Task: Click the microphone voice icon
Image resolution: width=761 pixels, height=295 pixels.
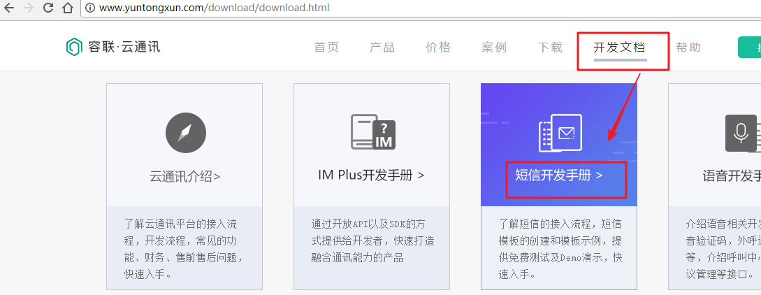Action: [741, 133]
